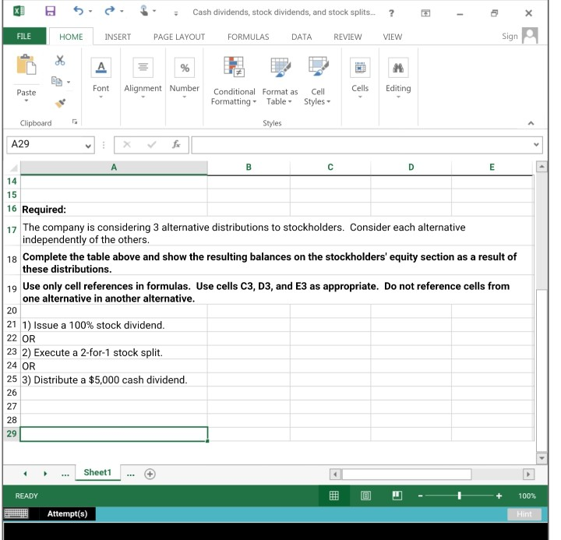Click the Hint button
Screen dimensions: 561x540
pos(524,514)
